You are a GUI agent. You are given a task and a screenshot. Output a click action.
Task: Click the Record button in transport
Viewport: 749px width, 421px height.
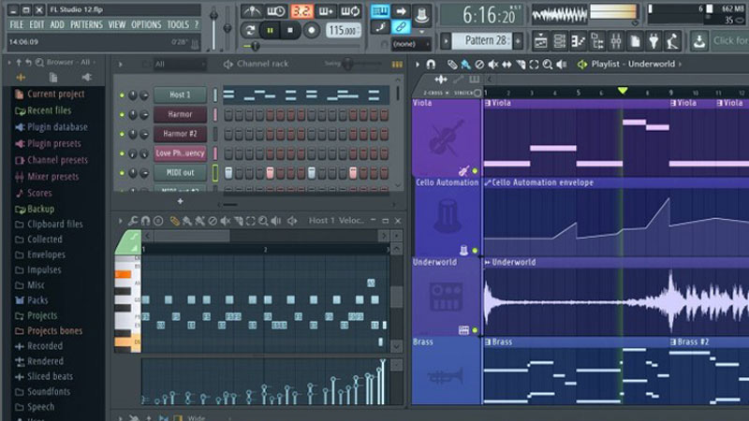(x=312, y=31)
